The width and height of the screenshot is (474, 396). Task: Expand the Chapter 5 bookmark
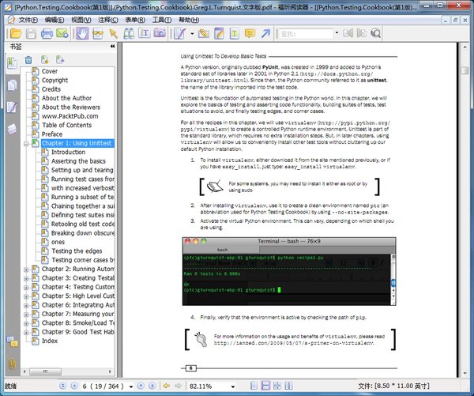26,296
